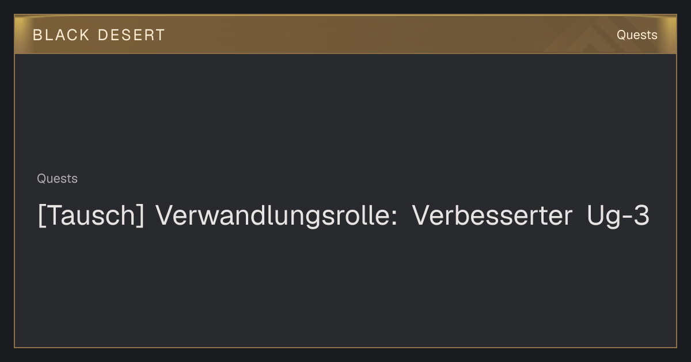The height and width of the screenshot is (362, 691).
Task: Select the Quests breadcrumb above the title
Action: (57, 179)
